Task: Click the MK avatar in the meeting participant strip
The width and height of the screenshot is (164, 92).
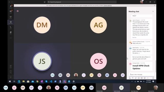Action: coord(68,75)
